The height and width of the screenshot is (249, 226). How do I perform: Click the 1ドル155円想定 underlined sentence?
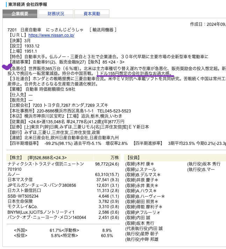click(x=134, y=74)
